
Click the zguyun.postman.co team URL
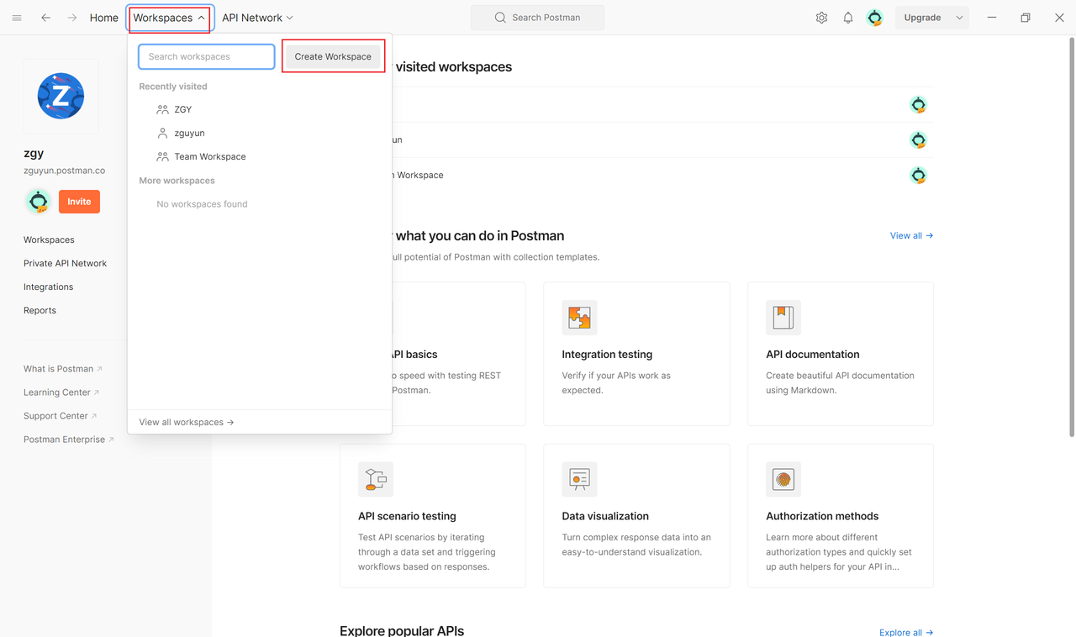pos(64,171)
